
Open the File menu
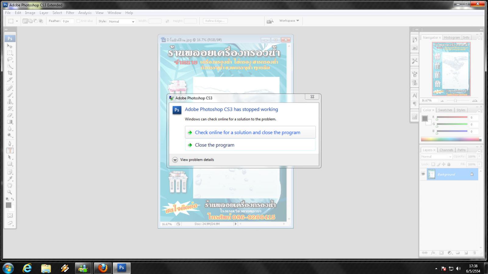[x=8, y=13]
